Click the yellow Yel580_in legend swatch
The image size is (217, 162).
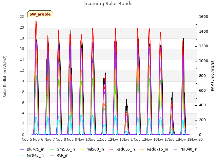pyautogui.click(x=82, y=150)
